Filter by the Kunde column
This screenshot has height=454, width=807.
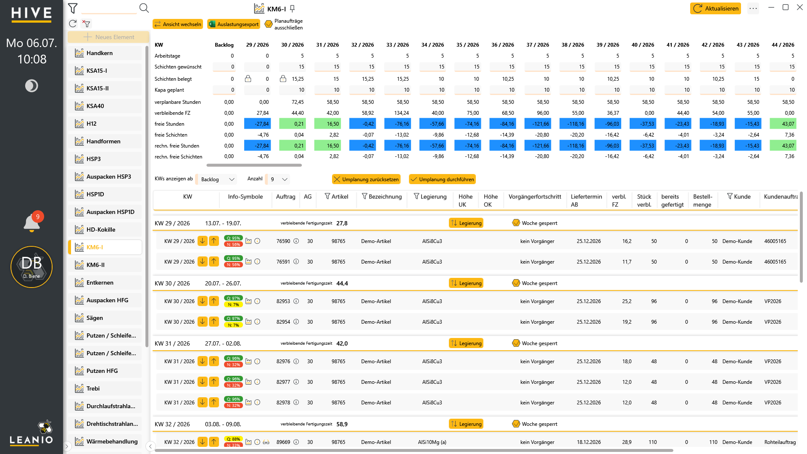coord(730,196)
